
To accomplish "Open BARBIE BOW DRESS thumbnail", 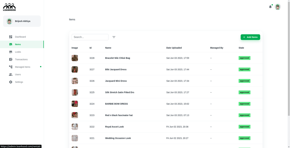I will point(75,104).
